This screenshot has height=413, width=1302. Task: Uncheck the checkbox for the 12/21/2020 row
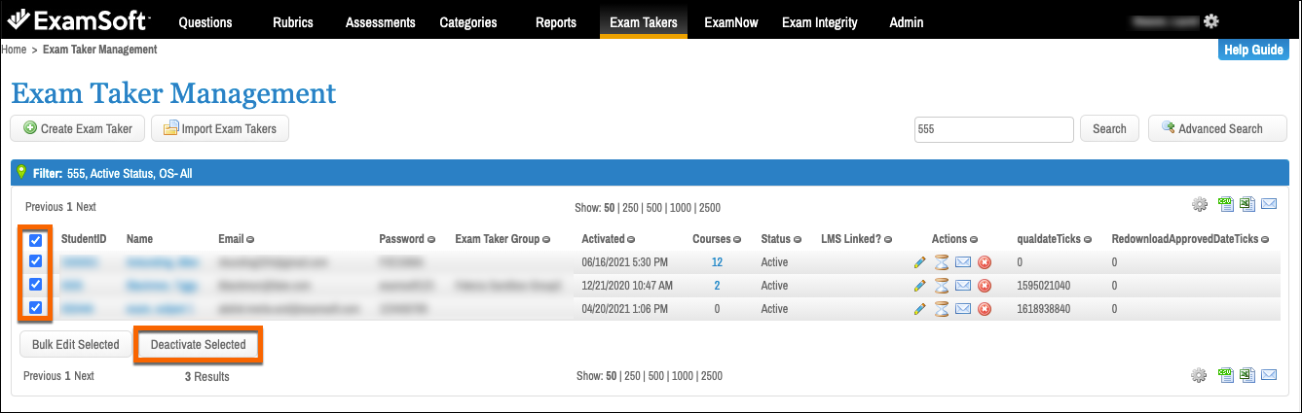35,285
